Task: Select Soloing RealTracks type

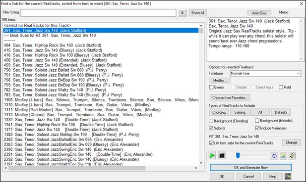Action: pos(240,112)
